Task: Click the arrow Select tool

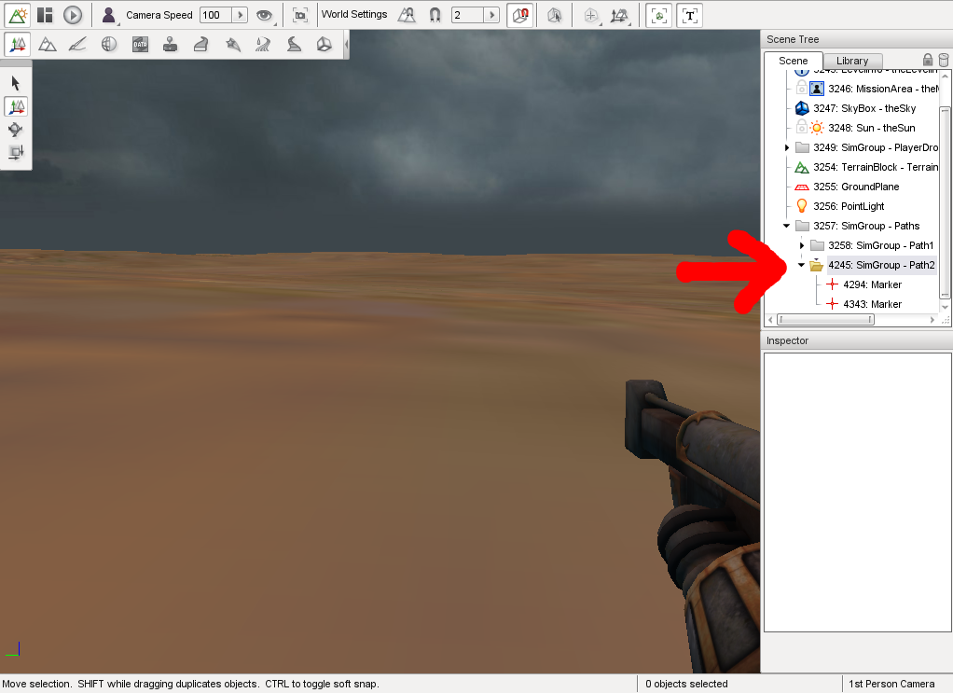Action: tap(16, 84)
